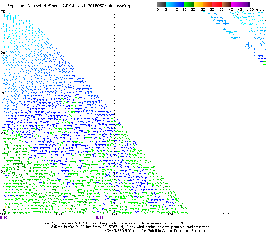Click the '>50 knots' legend label
266x233 pixels.
[256, 10]
